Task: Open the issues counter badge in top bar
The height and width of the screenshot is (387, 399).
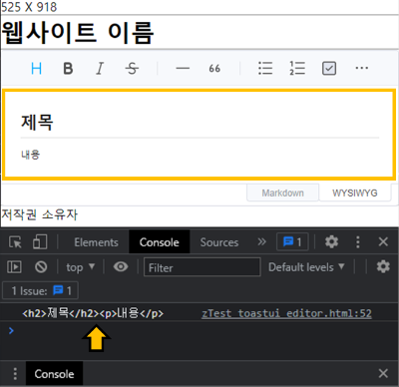Action: (292, 242)
